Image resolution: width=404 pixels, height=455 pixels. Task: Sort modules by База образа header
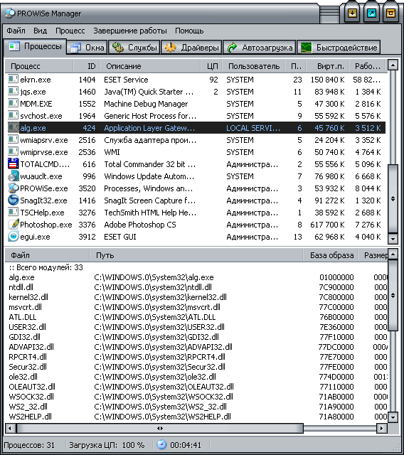pos(331,255)
